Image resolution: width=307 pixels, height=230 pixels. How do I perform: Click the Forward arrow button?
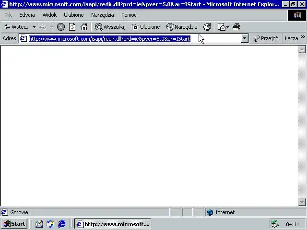point(43,27)
